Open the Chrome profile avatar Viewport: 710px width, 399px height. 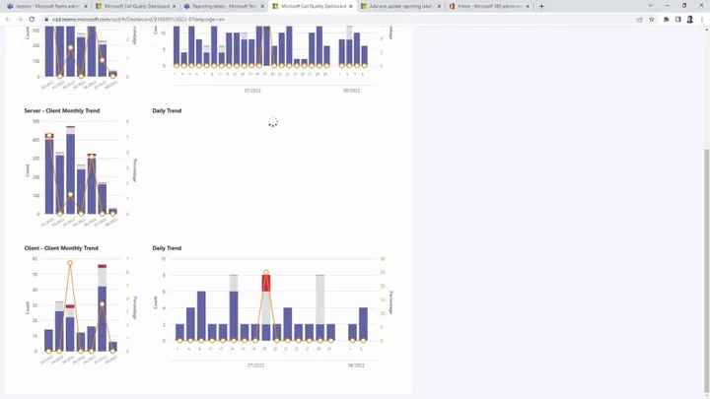click(689, 20)
